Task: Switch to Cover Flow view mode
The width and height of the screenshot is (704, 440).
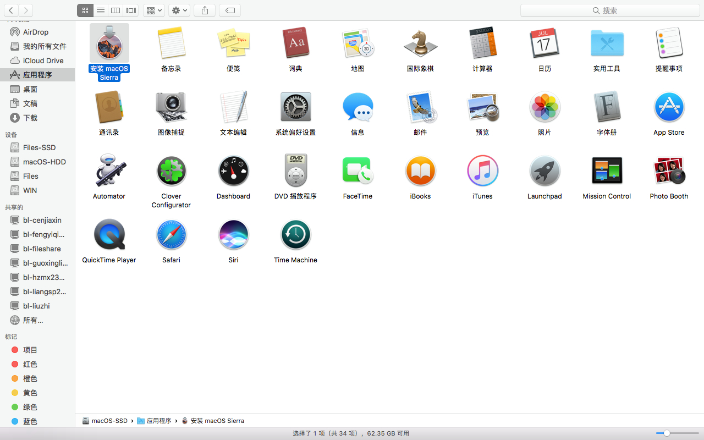Action: pos(130,10)
